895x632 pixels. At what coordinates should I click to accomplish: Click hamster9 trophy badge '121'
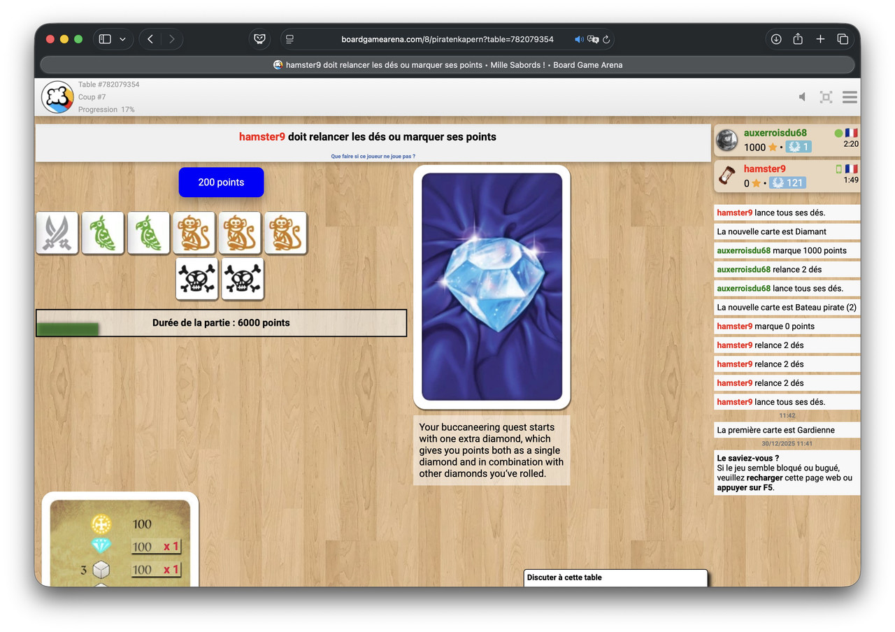(787, 182)
